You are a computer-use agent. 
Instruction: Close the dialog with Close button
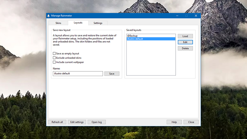tap(191, 122)
